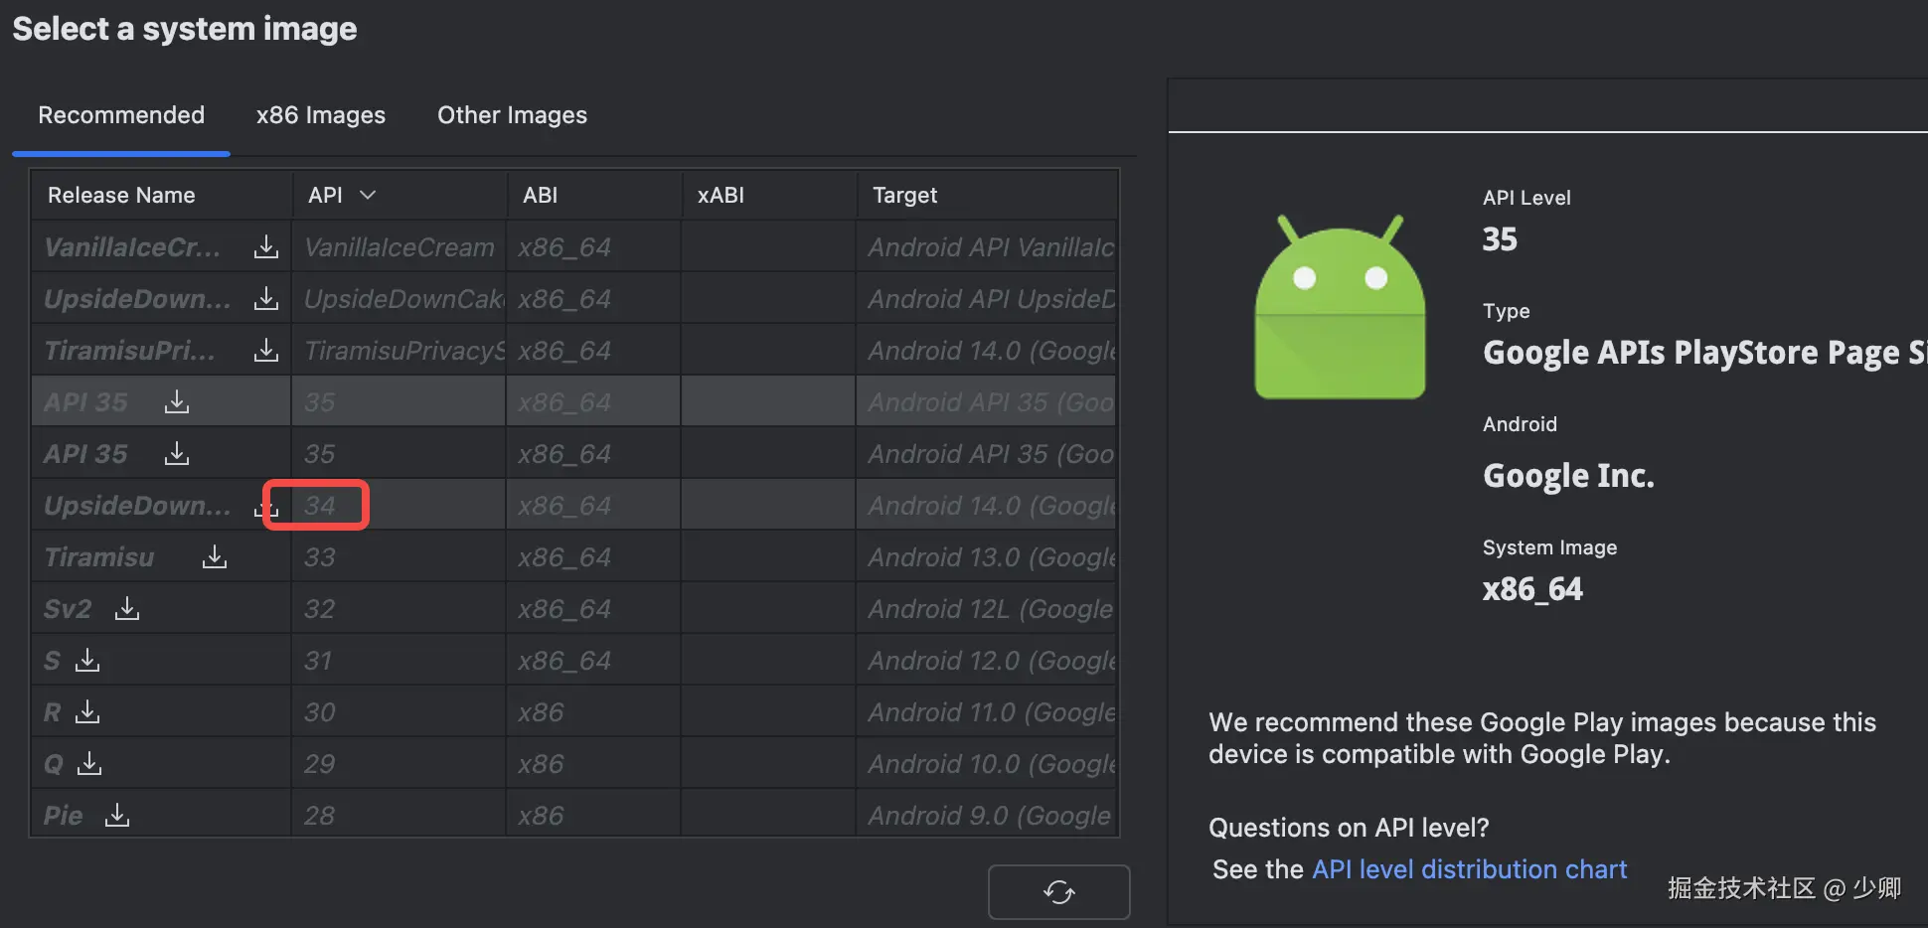The height and width of the screenshot is (928, 1928).
Task: Click the refresh icon button below table
Action: click(1058, 891)
